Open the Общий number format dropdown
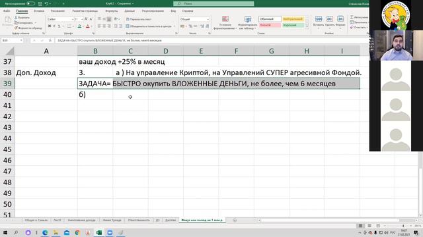The height and width of the screenshot is (237, 423). [208, 19]
